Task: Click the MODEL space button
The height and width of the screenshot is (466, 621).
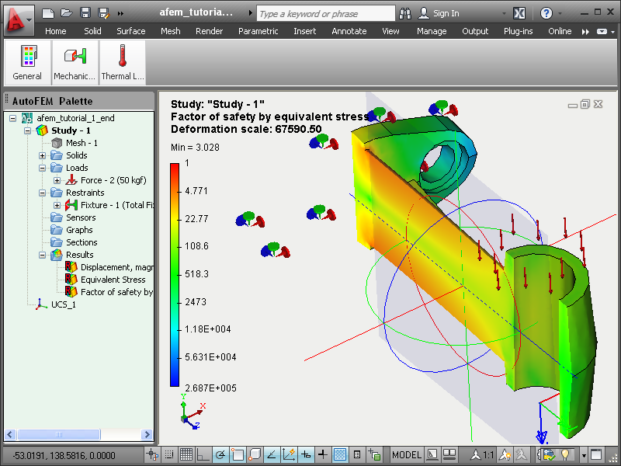Action: pos(407,454)
